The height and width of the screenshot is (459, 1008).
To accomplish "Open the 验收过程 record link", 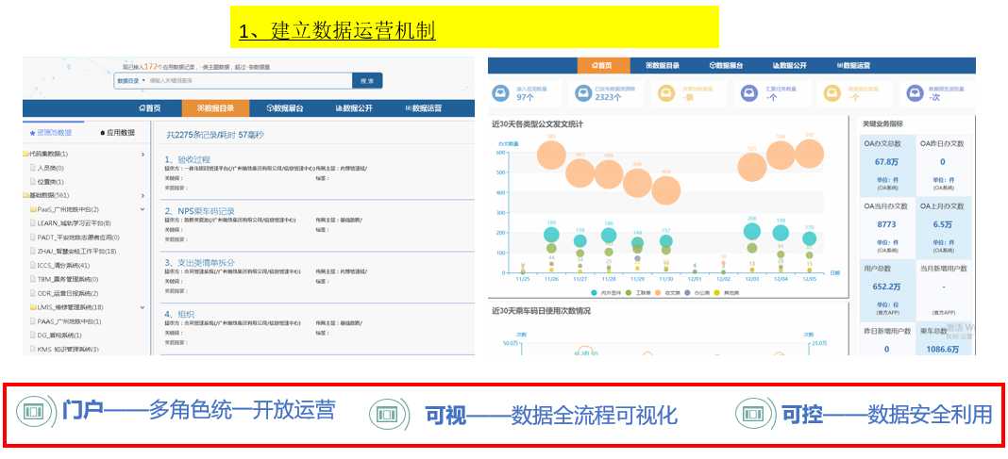I will 189,159.
